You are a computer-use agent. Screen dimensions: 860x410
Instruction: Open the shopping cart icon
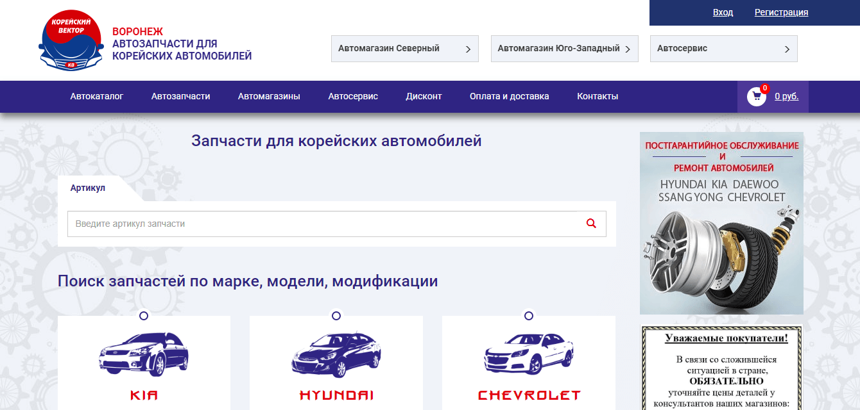pyautogui.click(x=756, y=96)
